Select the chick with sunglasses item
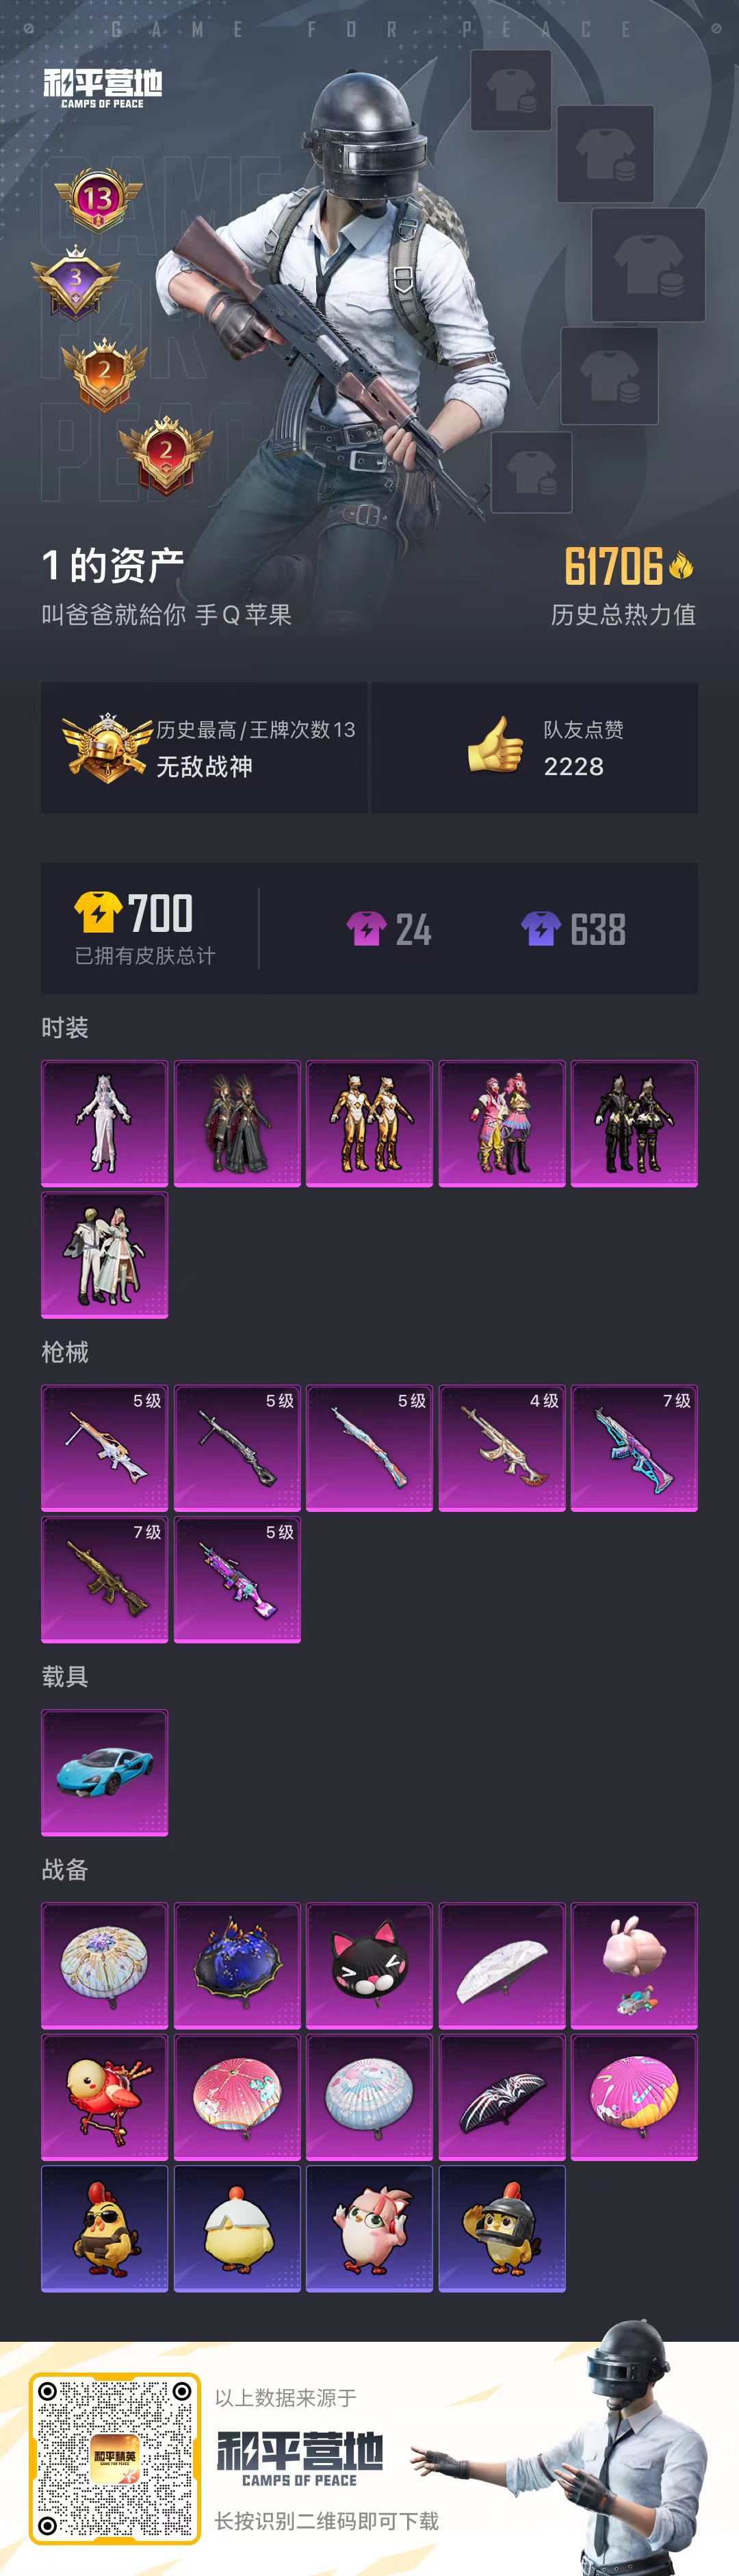This screenshot has height=2576, width=739. coord(105,2228)
